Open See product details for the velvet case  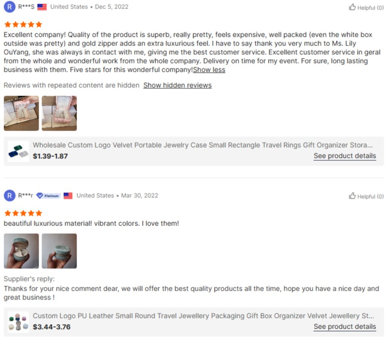pyautogui.click(x=345, y=156)
